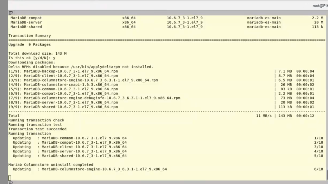This screenshot has height=184, width=328.
Task: Click the (7/9) columnstore-engine-debuginfo rpm line
Action: (x=94, y=98)
